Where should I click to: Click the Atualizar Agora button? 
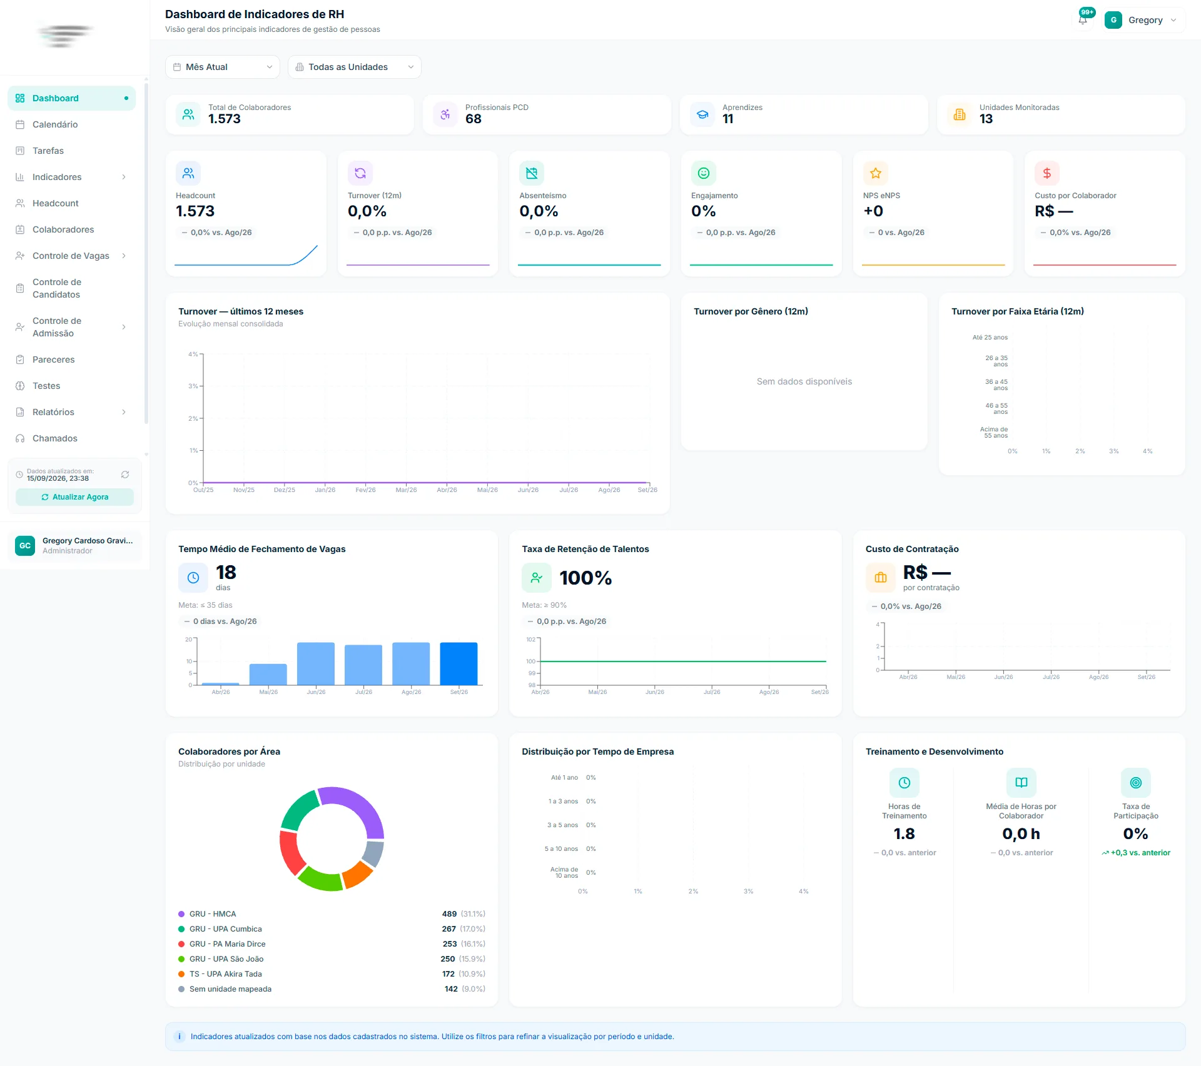click(74, 497)
